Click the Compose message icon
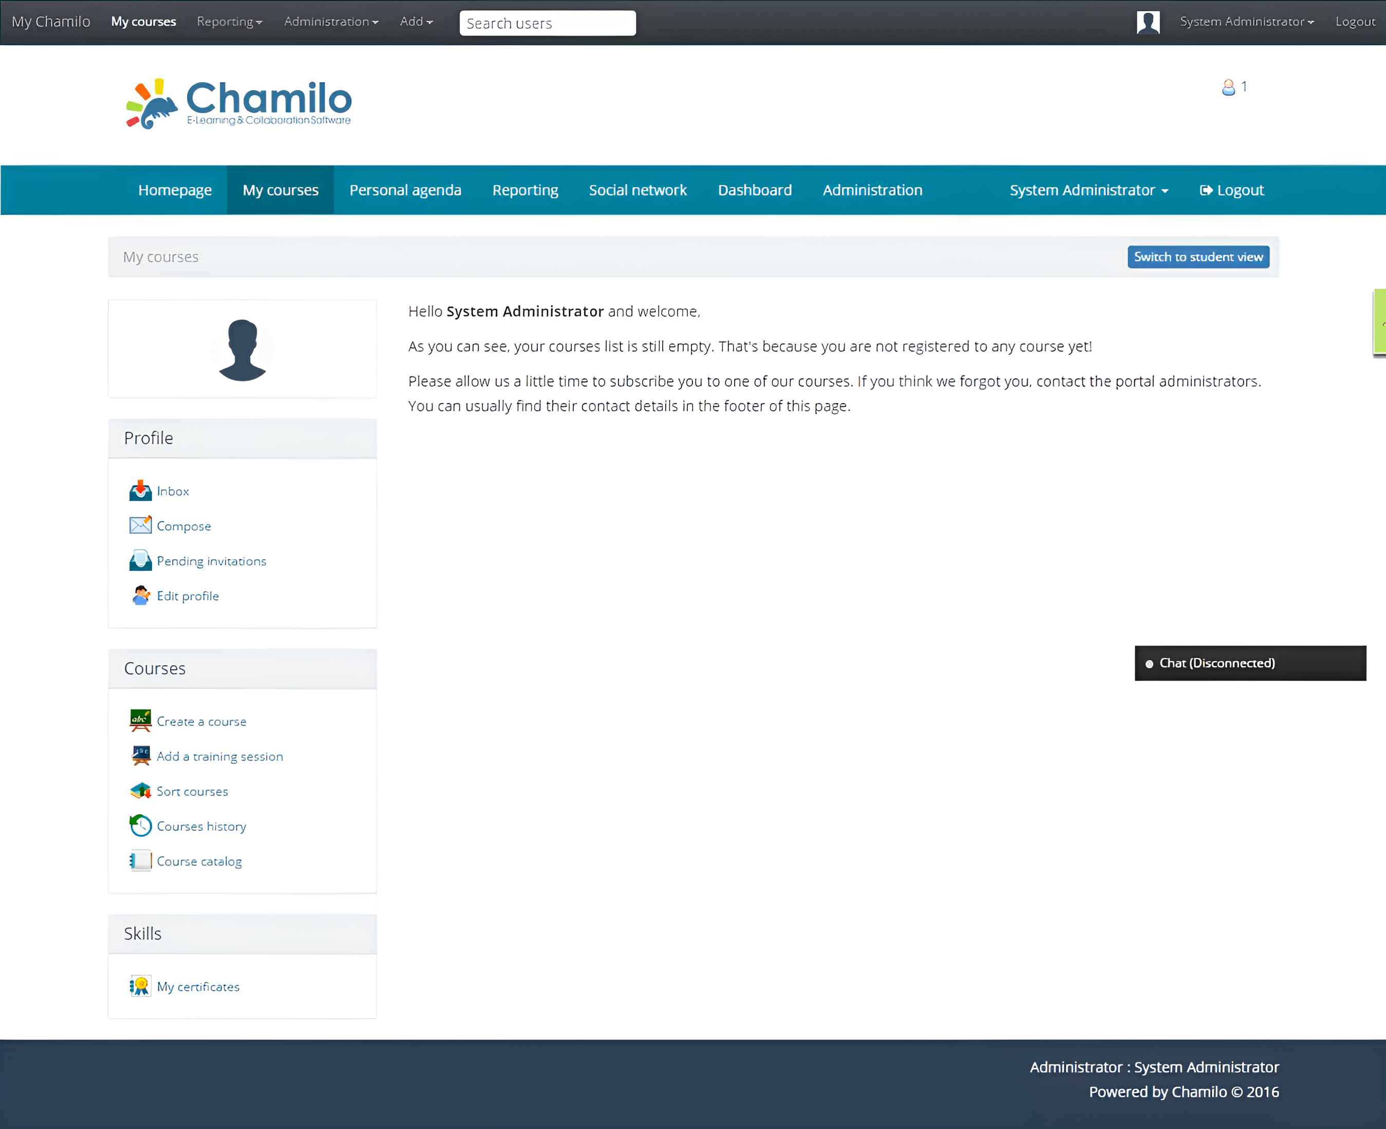Screen dimensions: 1386x1129 pos(140,526)
